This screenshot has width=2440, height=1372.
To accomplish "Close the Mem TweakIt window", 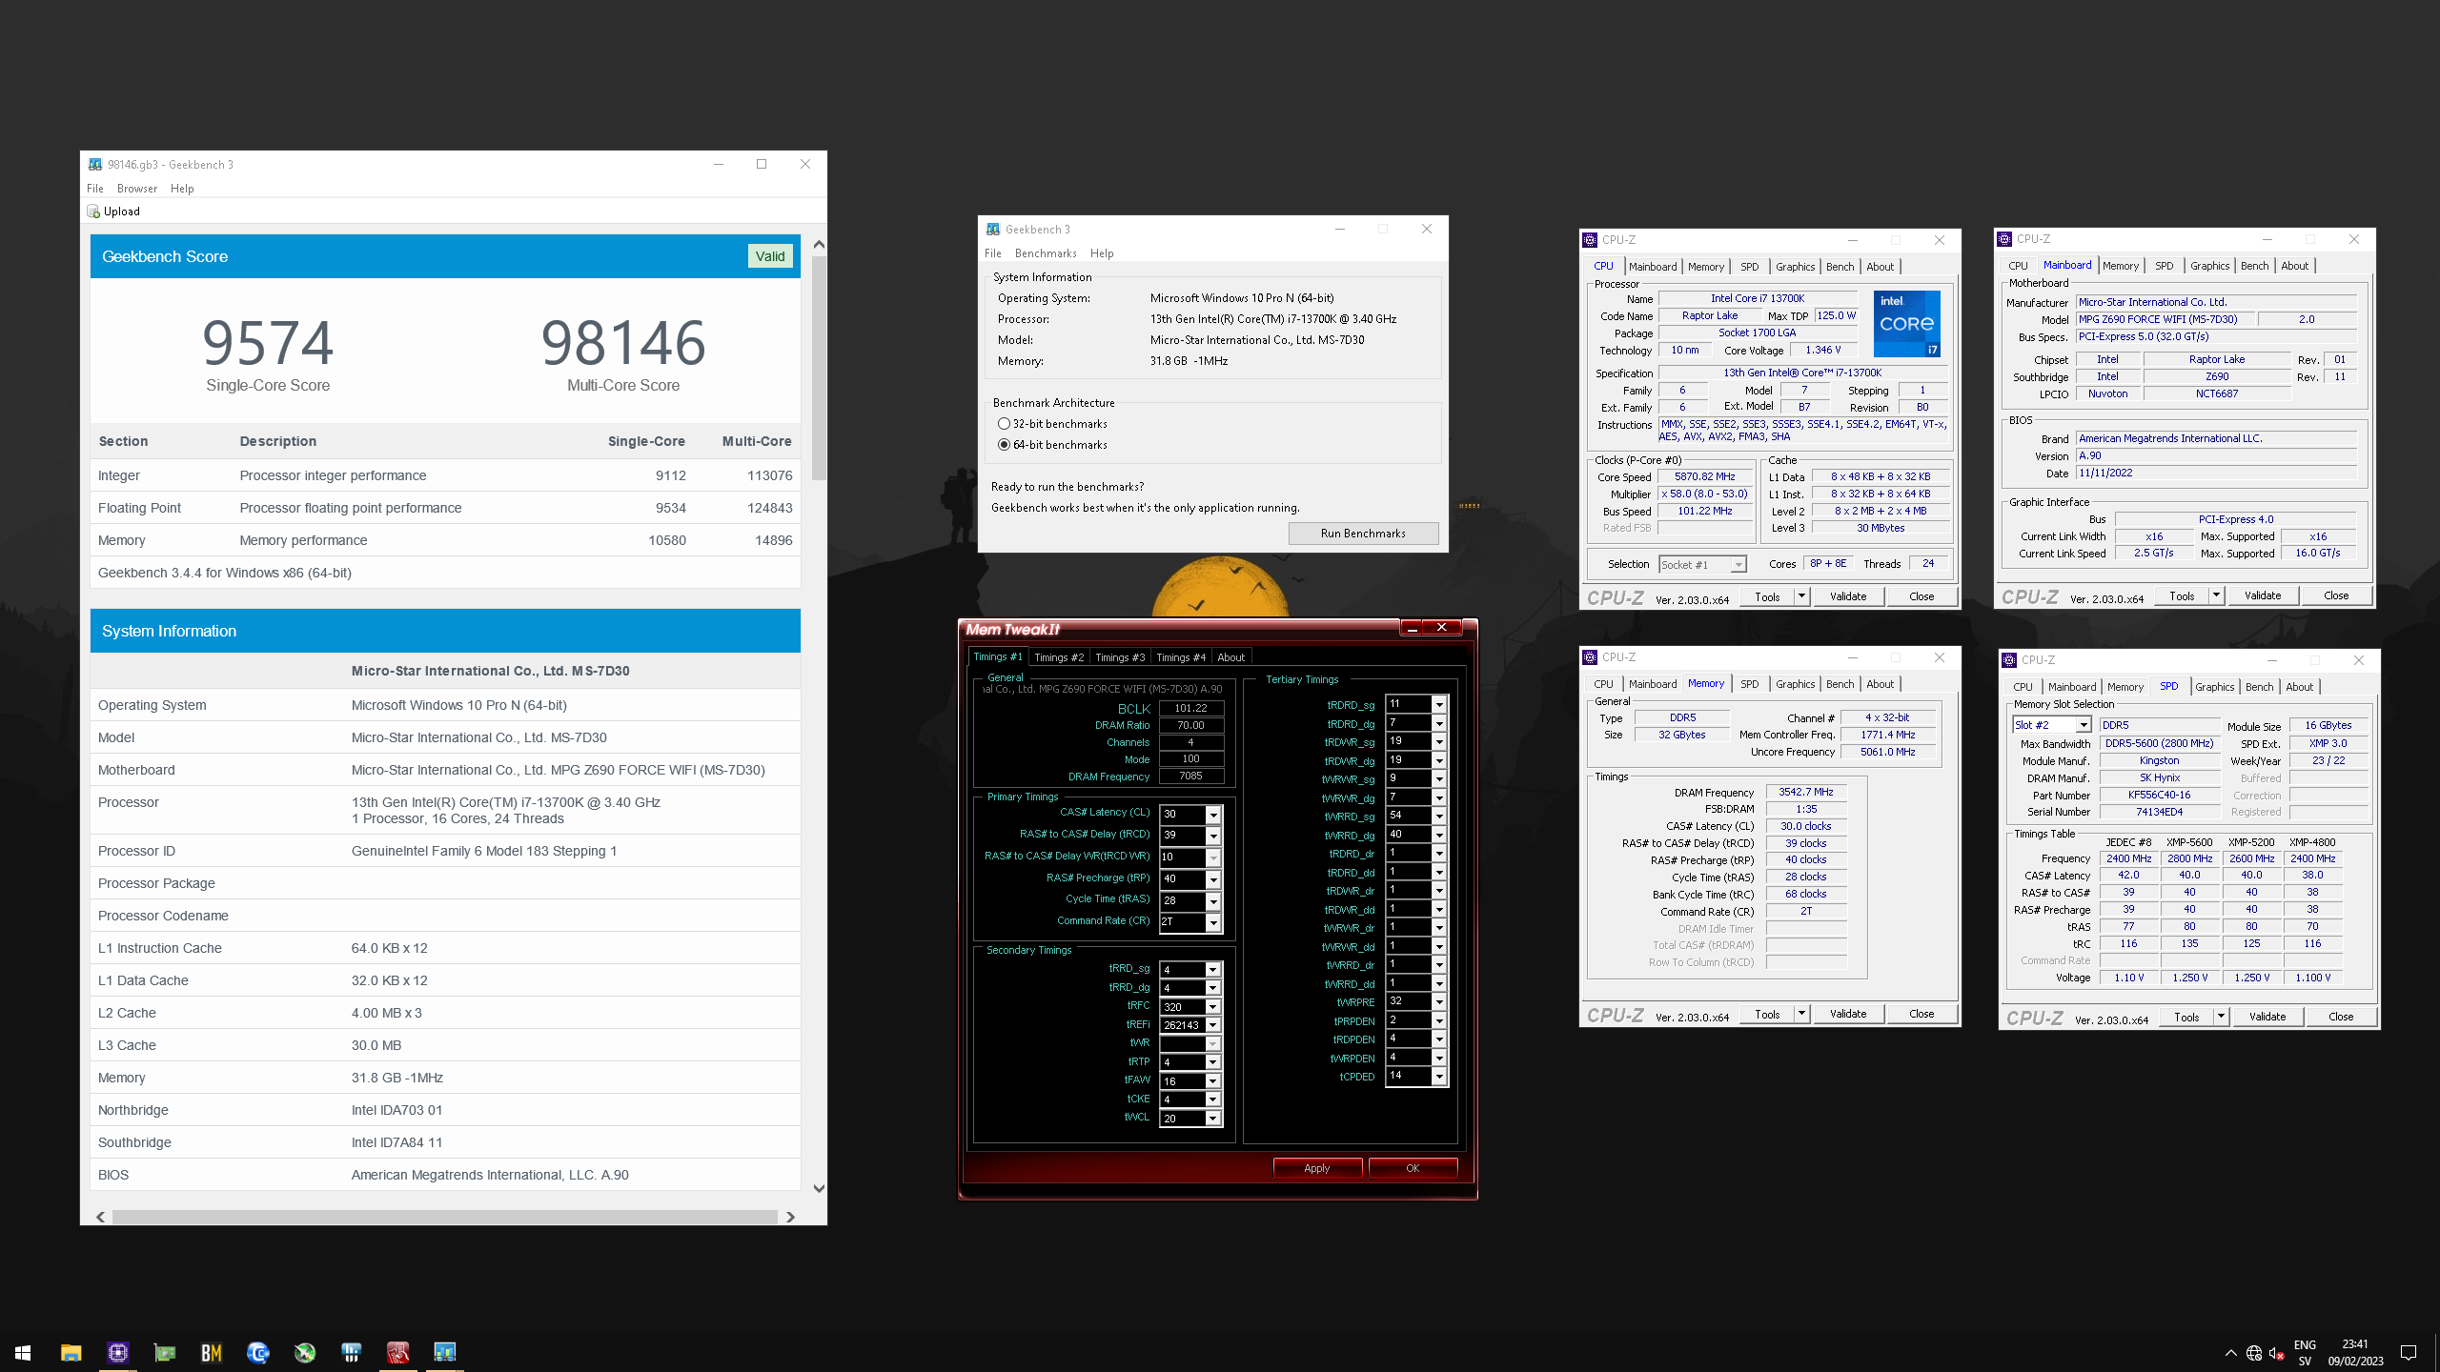I will (1442, 627).
